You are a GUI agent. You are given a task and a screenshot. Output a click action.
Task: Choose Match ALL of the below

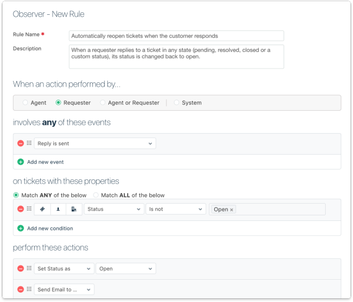point(96,195)
